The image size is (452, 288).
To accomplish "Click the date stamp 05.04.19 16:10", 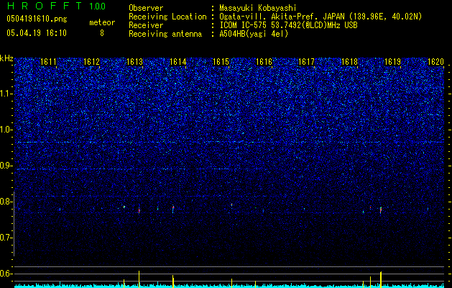I will [37, 33].
